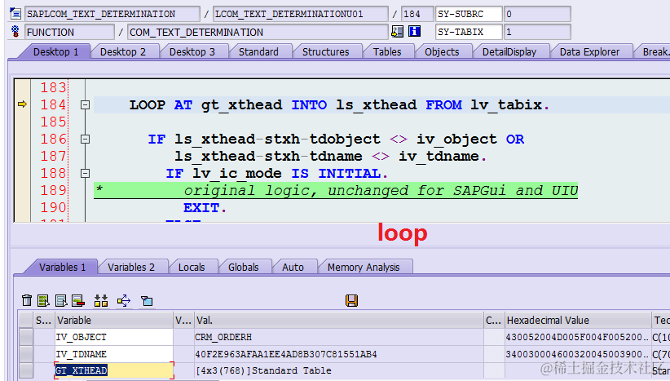The image size is (670, 381).
Task: Open the Data Explorer tab
Action: (589, 51)
